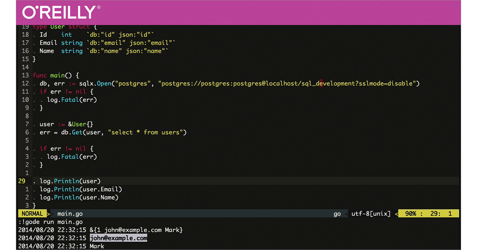The height and width of the screenshot is (250, 477).
Task: Click log.Println(user.Name) line
Action: pos(79,198)
